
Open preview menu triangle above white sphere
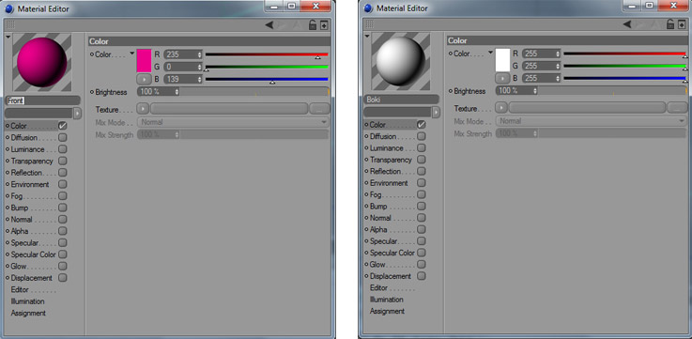pos(367,36)
